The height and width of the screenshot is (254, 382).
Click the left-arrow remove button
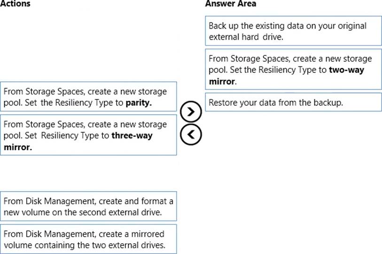(190, 134)
